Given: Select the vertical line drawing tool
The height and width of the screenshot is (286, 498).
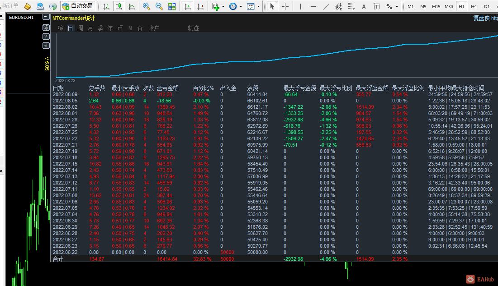Looking at the screenshot, I should [300, 5].
